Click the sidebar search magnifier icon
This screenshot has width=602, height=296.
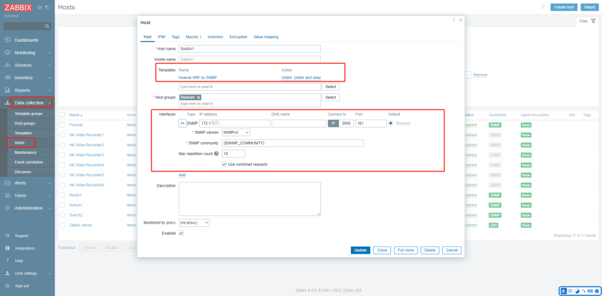[x=47, y=26]
